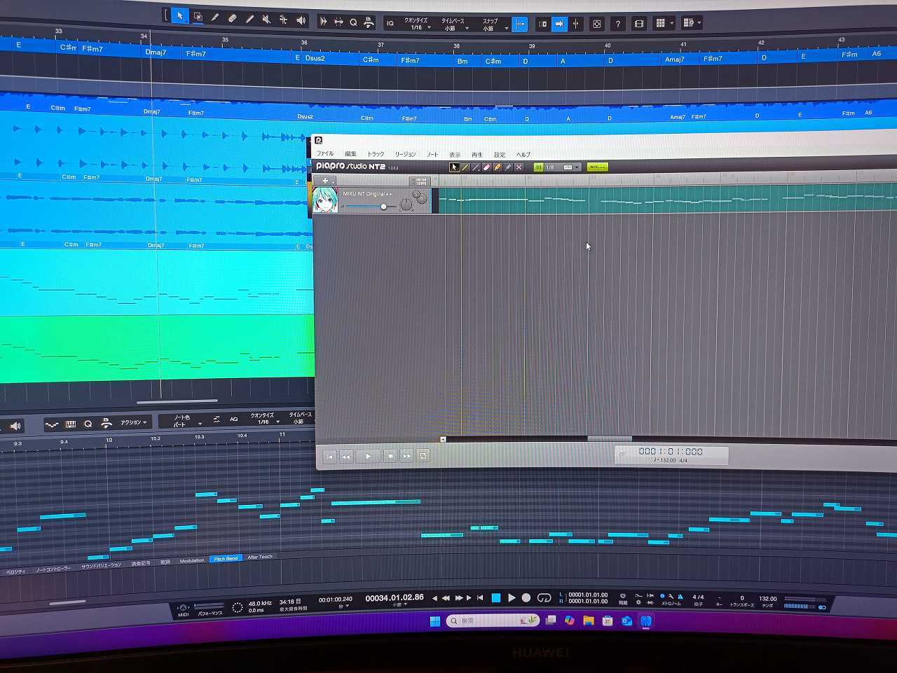This screenshot has height=673, width=897.
Task: Toggle the mute button on MIKU track
Action: [422, 199]
